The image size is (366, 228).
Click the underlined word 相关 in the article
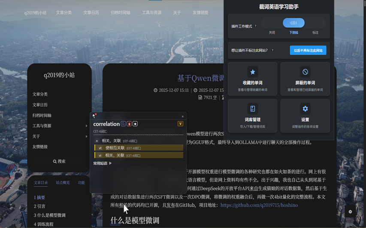coord(123,205)
